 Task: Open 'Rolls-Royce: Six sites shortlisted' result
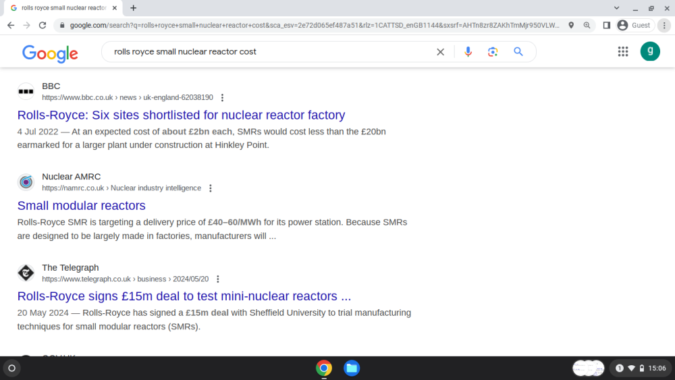(x=181, y=115)
